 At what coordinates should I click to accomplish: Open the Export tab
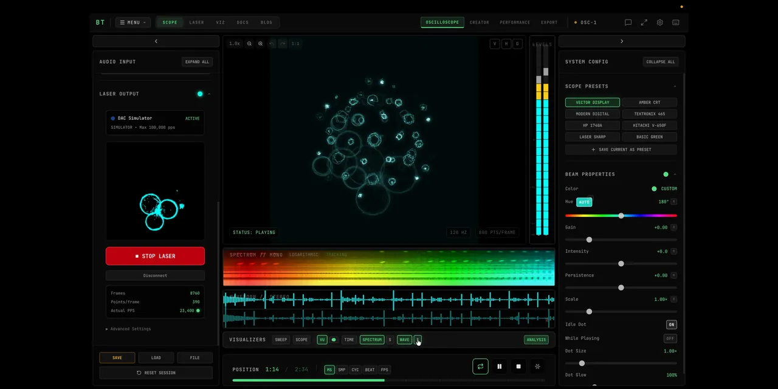click(549, 22)
